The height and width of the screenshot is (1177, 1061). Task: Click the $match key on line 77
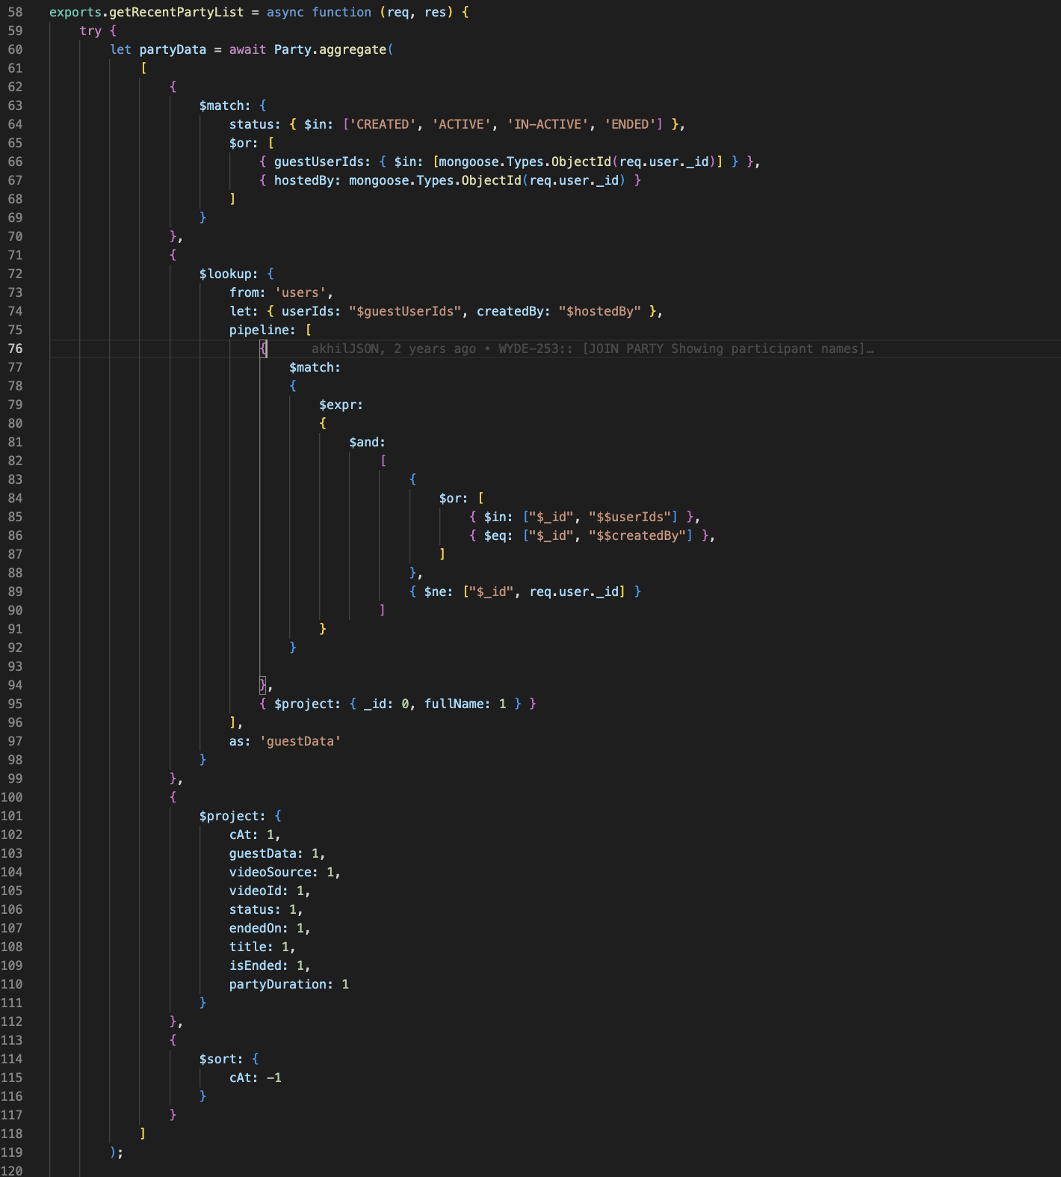(312, 367)
